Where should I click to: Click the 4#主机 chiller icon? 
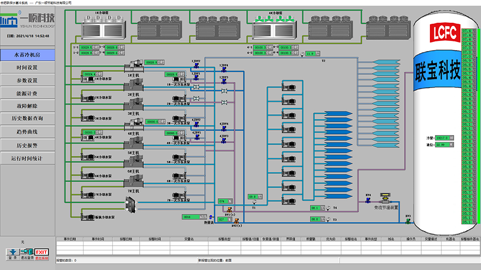tap(134, 124)
